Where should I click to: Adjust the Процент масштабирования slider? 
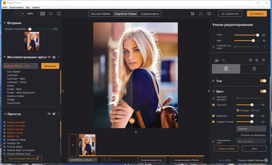pos(30,29)
